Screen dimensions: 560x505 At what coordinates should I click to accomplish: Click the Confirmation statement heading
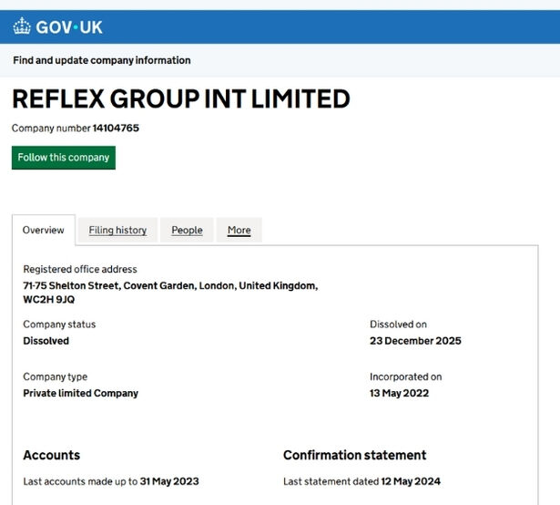354,455
